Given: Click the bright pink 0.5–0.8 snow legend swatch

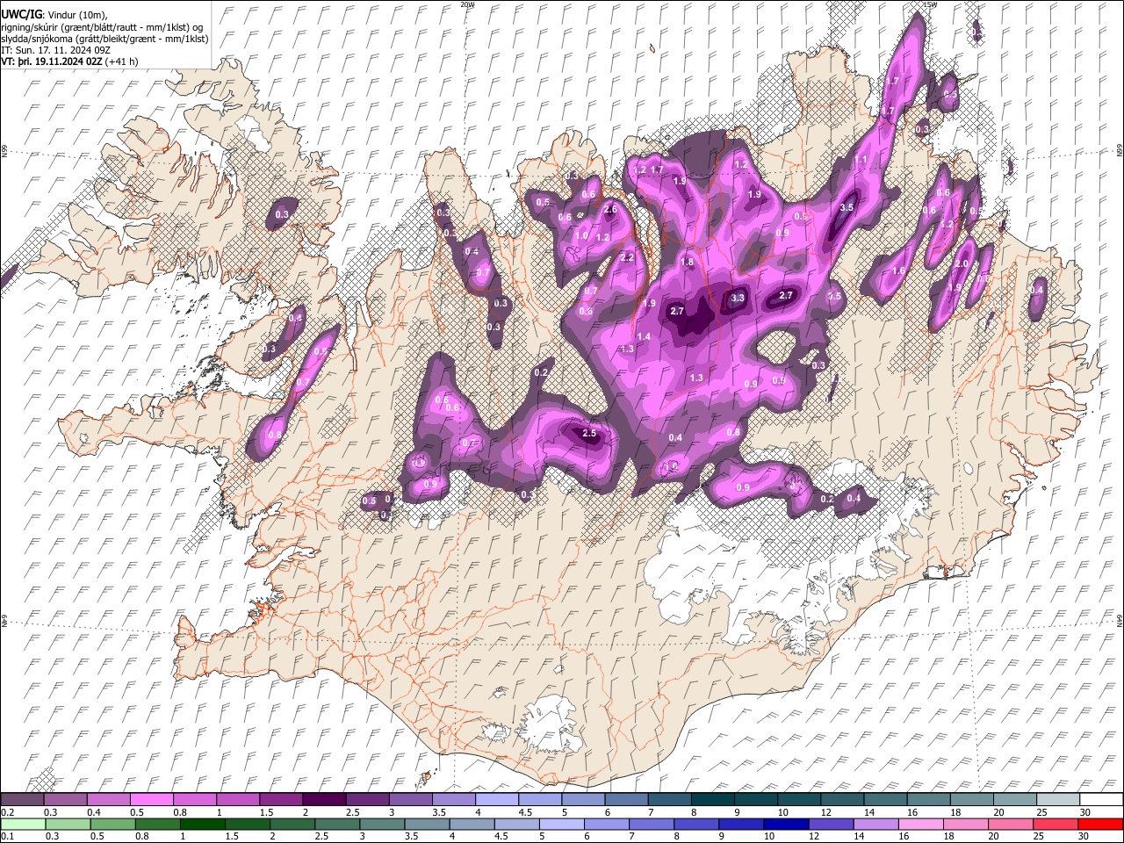Looking at the screenshot, I should (151, 800).
